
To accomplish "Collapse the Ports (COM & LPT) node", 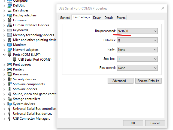I will (x=4, y=55).
